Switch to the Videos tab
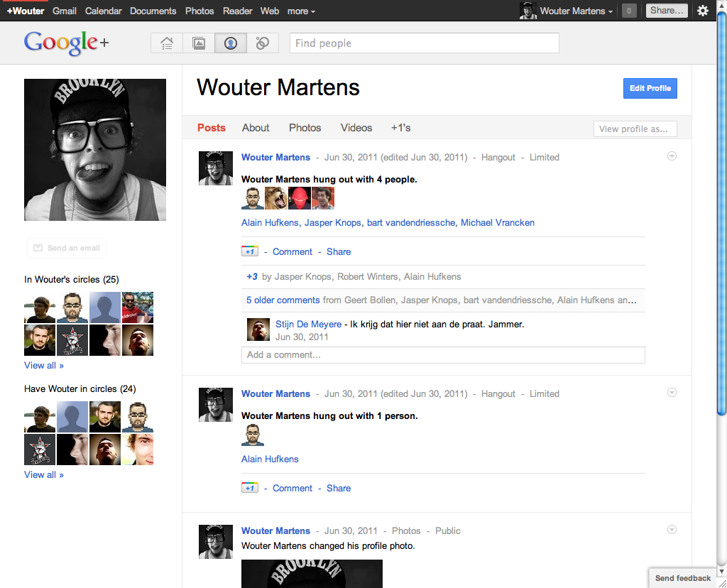727x588 pixels. [356, 128]
